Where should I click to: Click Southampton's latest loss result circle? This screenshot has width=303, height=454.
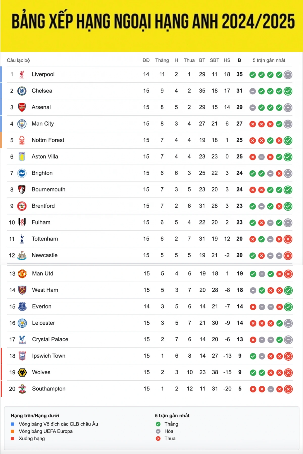288,389
